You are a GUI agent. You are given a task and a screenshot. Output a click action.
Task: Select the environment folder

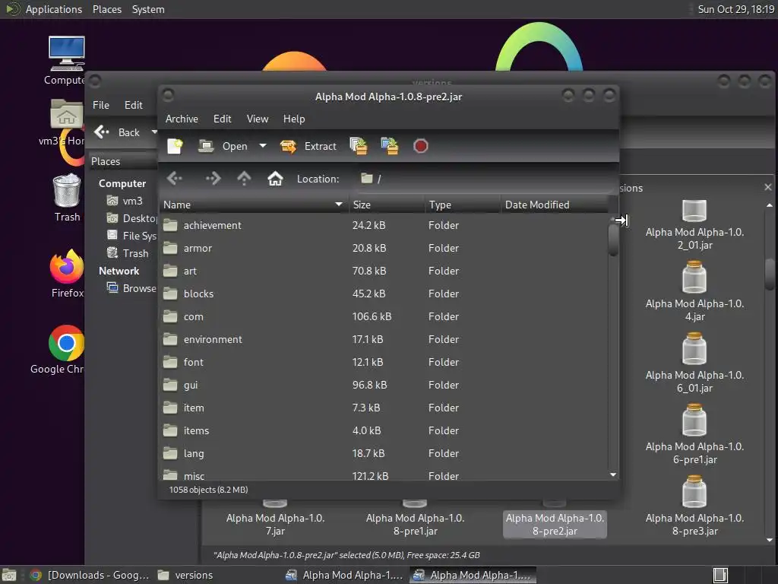pyautogui.click(x=384, y=340)
